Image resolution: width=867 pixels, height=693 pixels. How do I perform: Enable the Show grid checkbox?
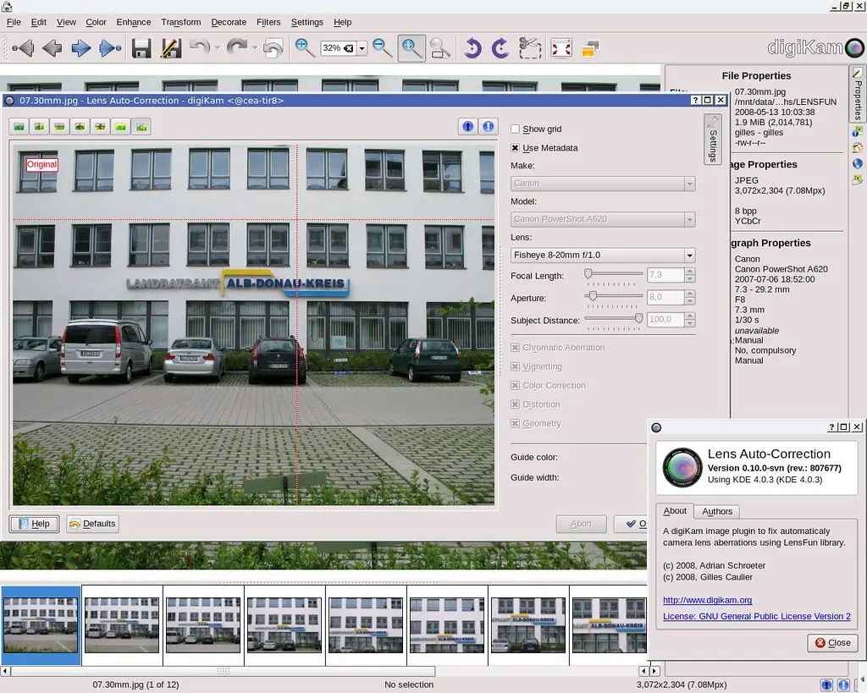tap(516, 129)
